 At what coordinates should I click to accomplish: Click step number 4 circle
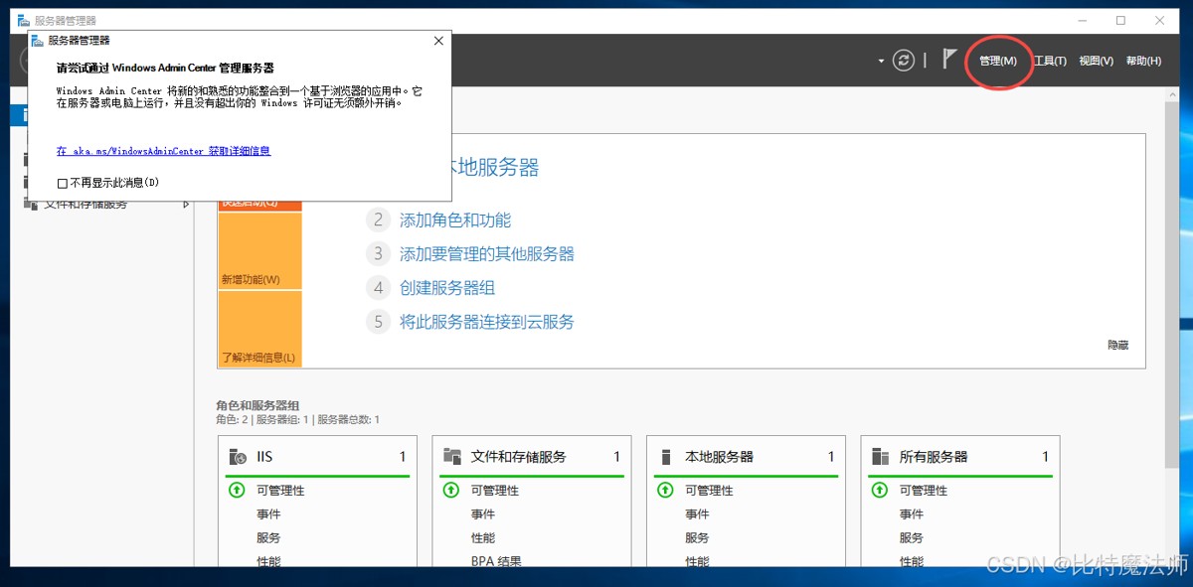click(378, 288)
